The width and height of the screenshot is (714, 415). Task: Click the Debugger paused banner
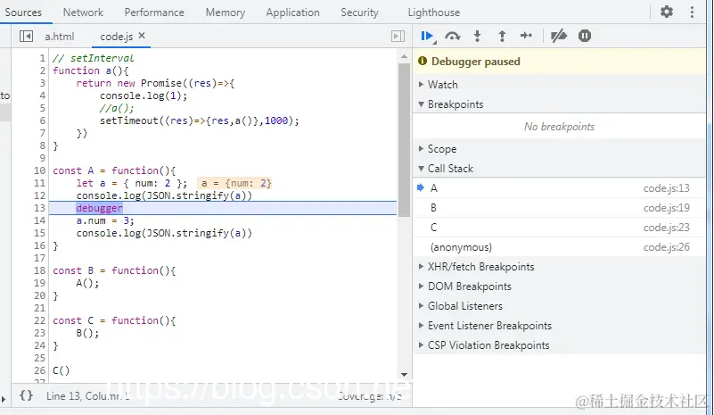[559, 61]
